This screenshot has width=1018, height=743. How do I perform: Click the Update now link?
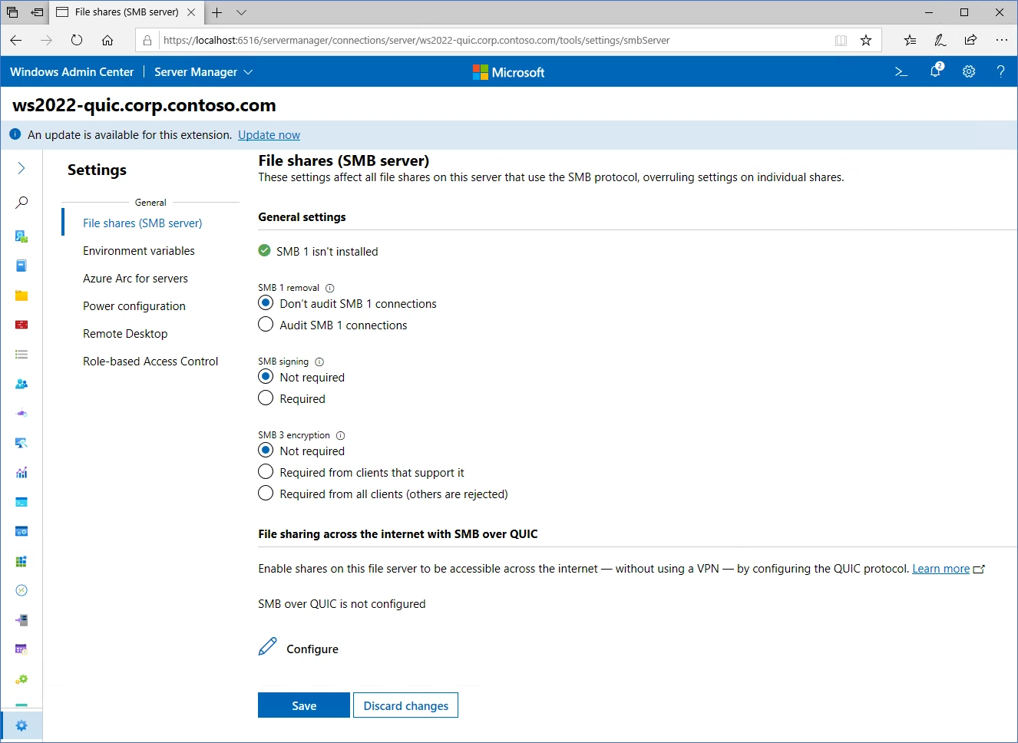269,135
